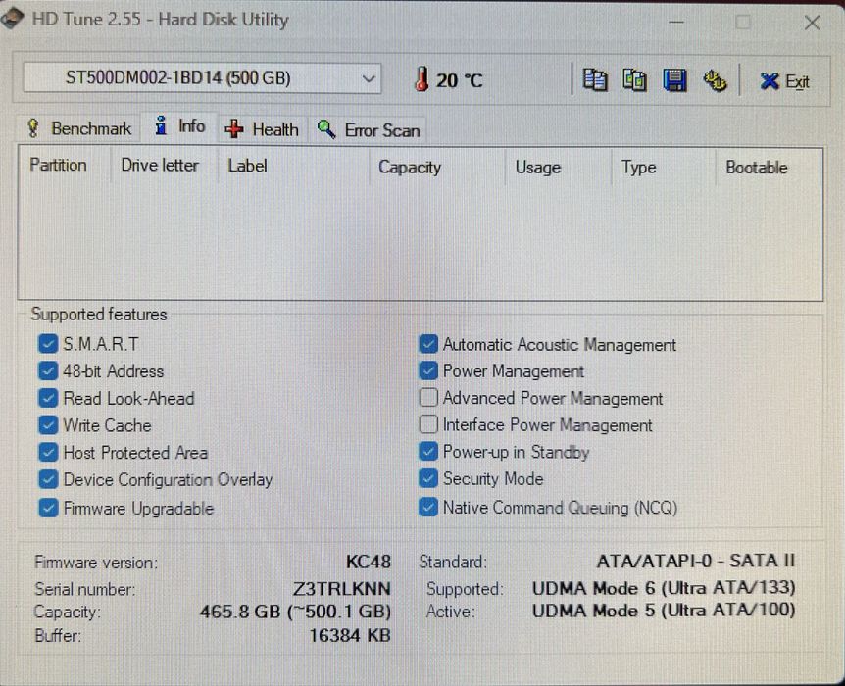This screenshot has width=845, height=686.
Task: Click the supported value UDMA Mode 6
Action: tap(664, 588)
